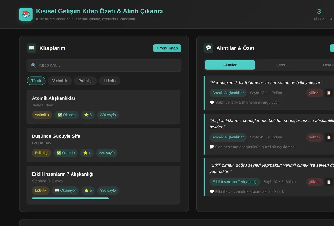The height and width of the screenshot is (226, 334).
Task: Click "Sayfa 23 • 1. Bölüm" text
Action: (266, 93)
